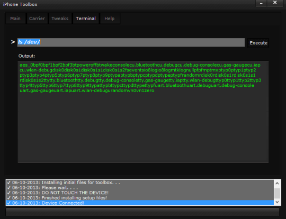The image size is (286, 219).
Task: Close the iPhone Toolbox window
Action: (275, 3)
